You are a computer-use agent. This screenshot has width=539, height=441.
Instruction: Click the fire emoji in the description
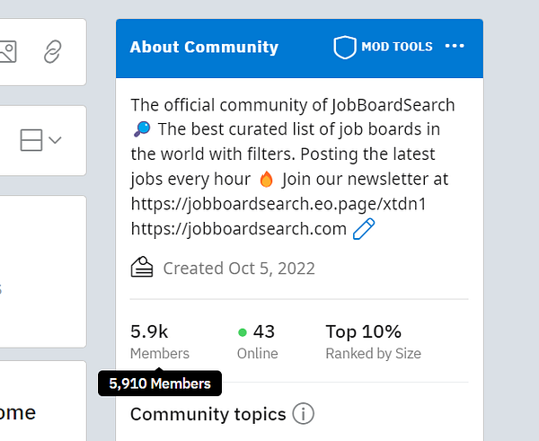(x=265, y=180)
